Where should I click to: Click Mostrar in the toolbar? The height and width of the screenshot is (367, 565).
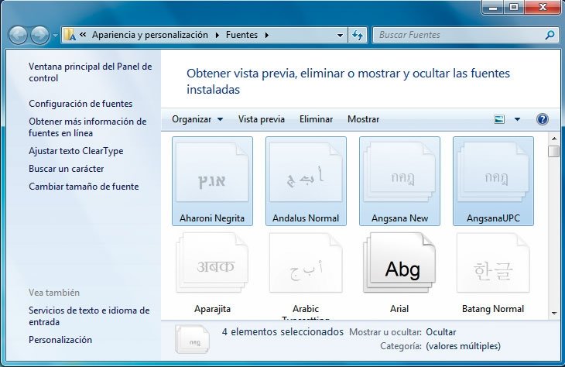point(363,119)
